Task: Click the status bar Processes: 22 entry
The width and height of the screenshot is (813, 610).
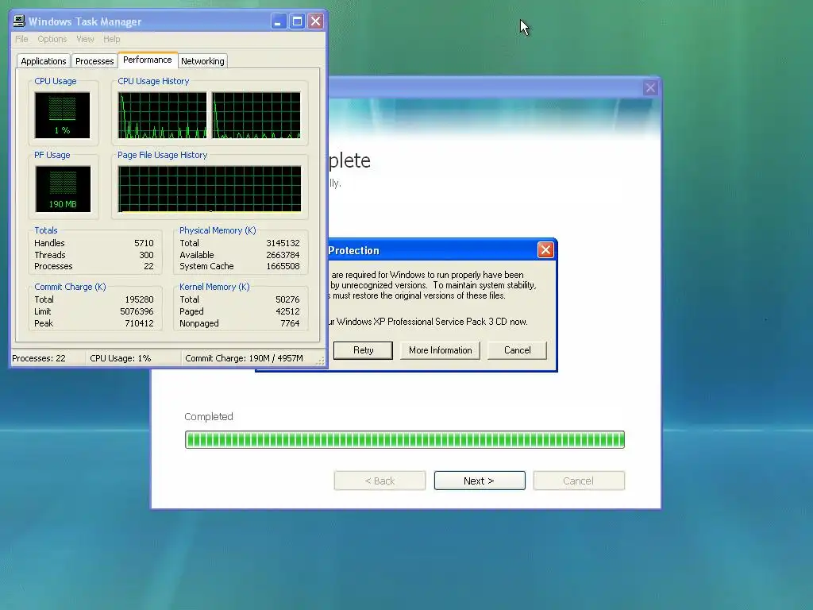Action: point(39,358)
